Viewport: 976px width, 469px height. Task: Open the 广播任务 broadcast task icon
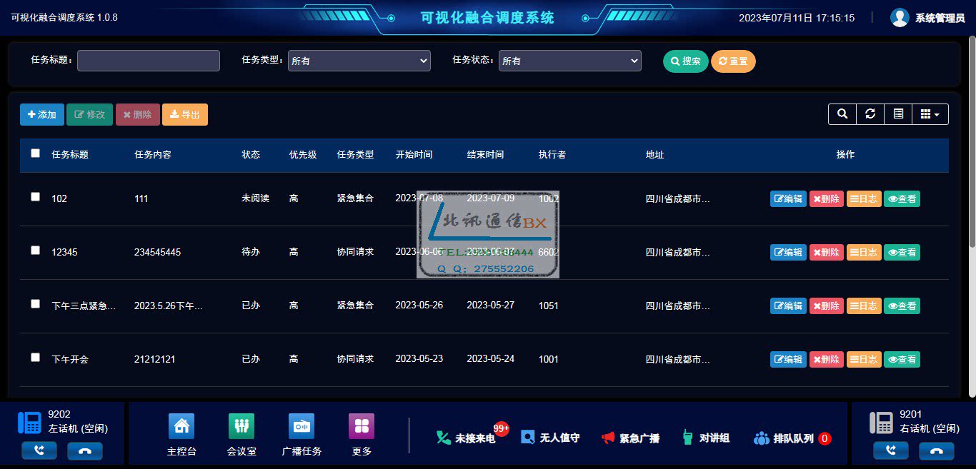(302, 427)
